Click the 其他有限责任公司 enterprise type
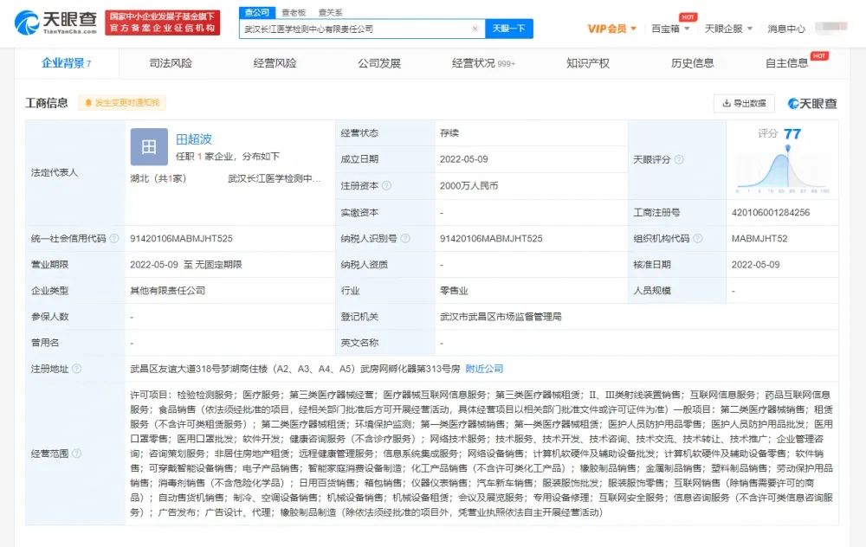The image size is (866, 547). click(x=167, y=290)
